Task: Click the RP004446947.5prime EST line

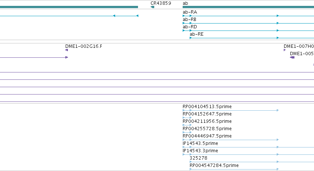Action: click(231, 140)
